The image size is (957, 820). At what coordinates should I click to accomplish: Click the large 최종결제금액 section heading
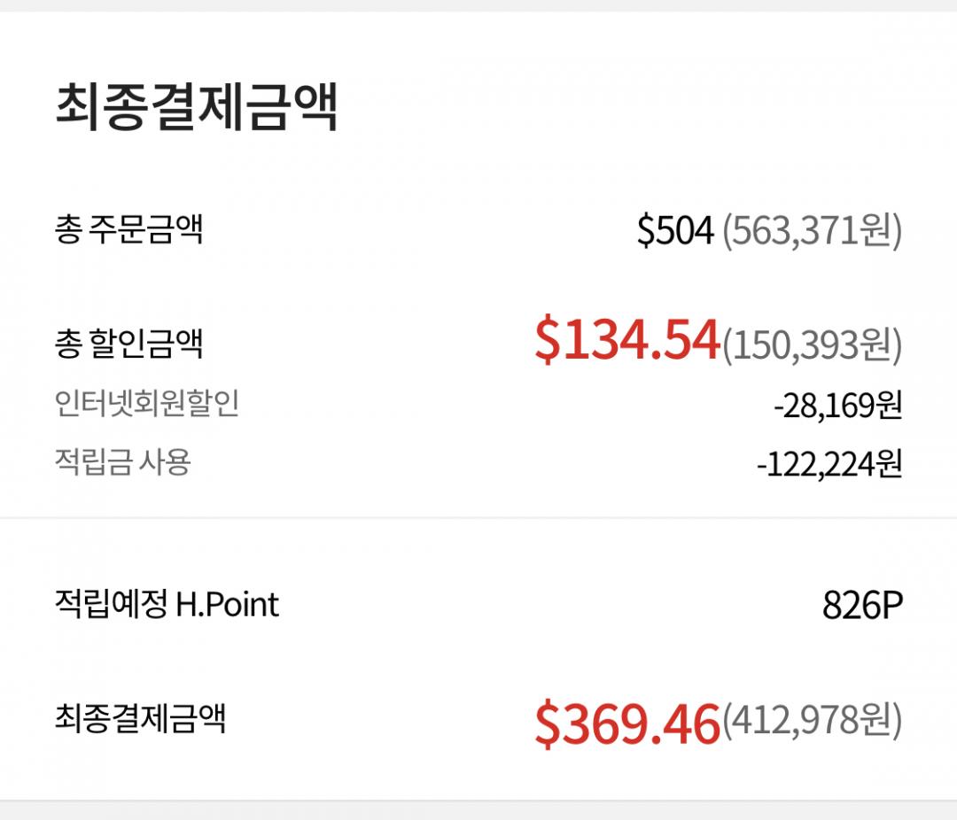point(196,108)
